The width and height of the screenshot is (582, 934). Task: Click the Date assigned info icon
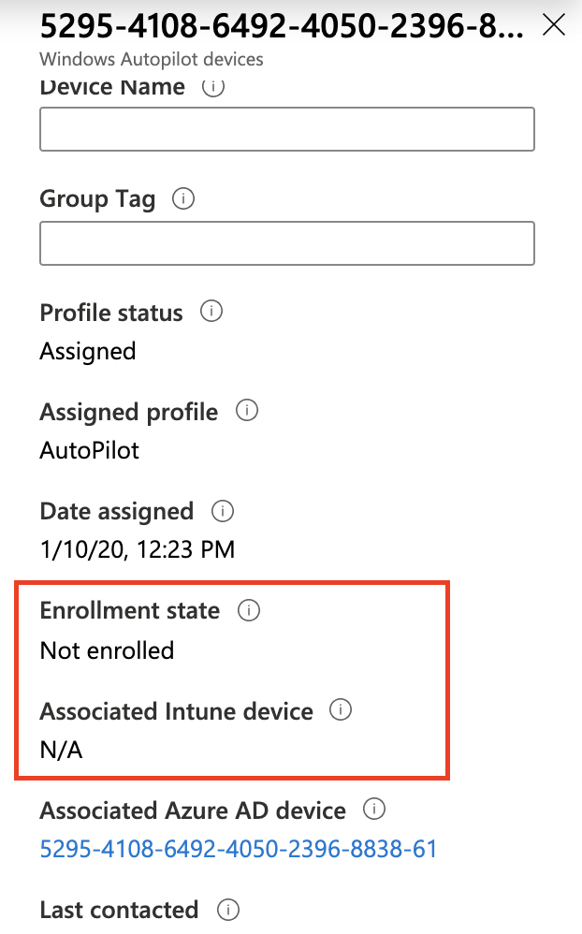pyautogui.click(x=223, y=512)
